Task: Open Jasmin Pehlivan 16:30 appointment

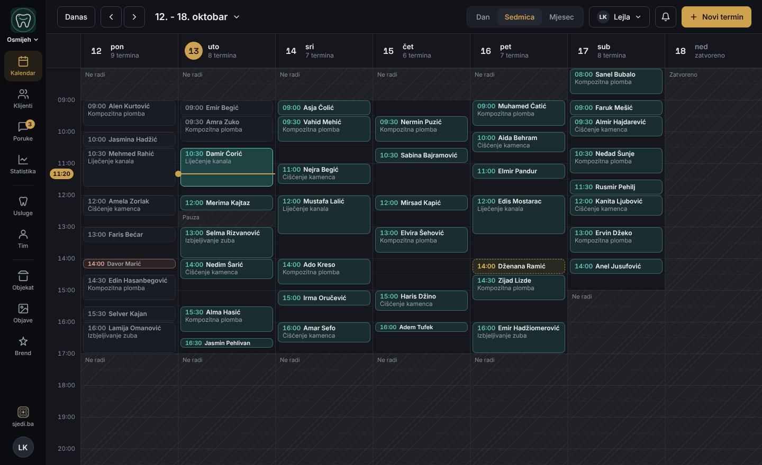Action: 226,343
